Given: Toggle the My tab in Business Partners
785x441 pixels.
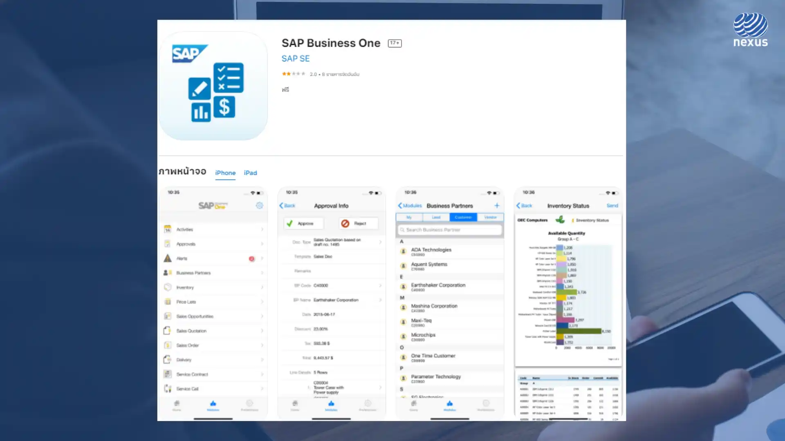Looking at the screenshot, I should 409,217.
